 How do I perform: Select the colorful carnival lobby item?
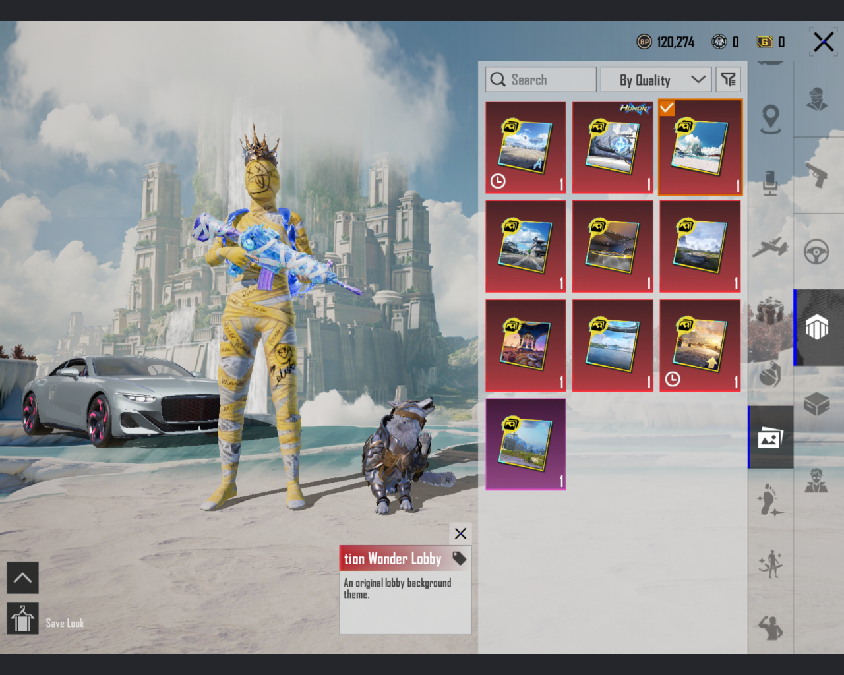pos(526,345)
